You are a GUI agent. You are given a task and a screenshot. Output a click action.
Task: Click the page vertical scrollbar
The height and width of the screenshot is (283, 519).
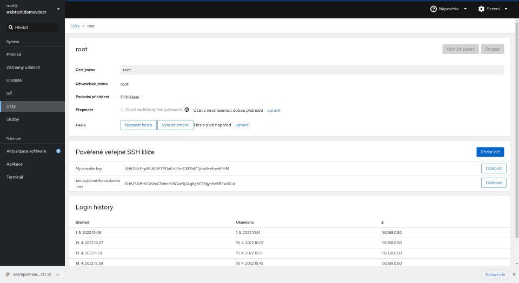517,131
